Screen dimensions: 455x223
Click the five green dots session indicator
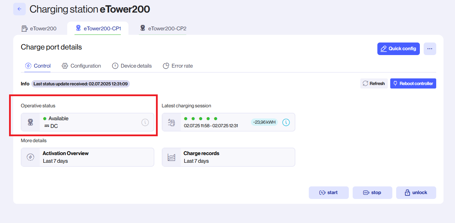(201, 118)
